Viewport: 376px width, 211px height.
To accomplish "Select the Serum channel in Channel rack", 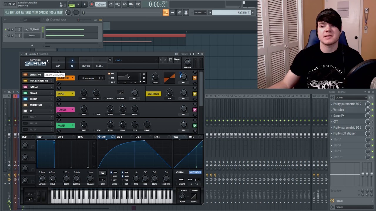I will 32,35.
